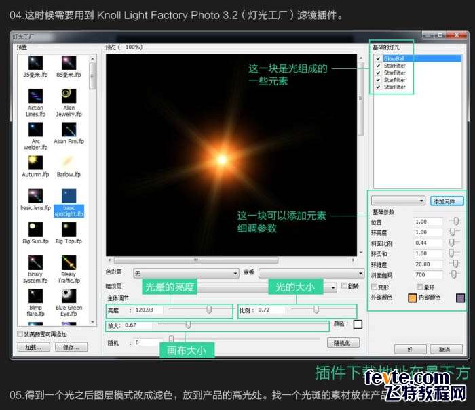Click the 环柔和 value field
Image resolution: width=475 pixels, height=410 pixels.
(x=427, y=253)
